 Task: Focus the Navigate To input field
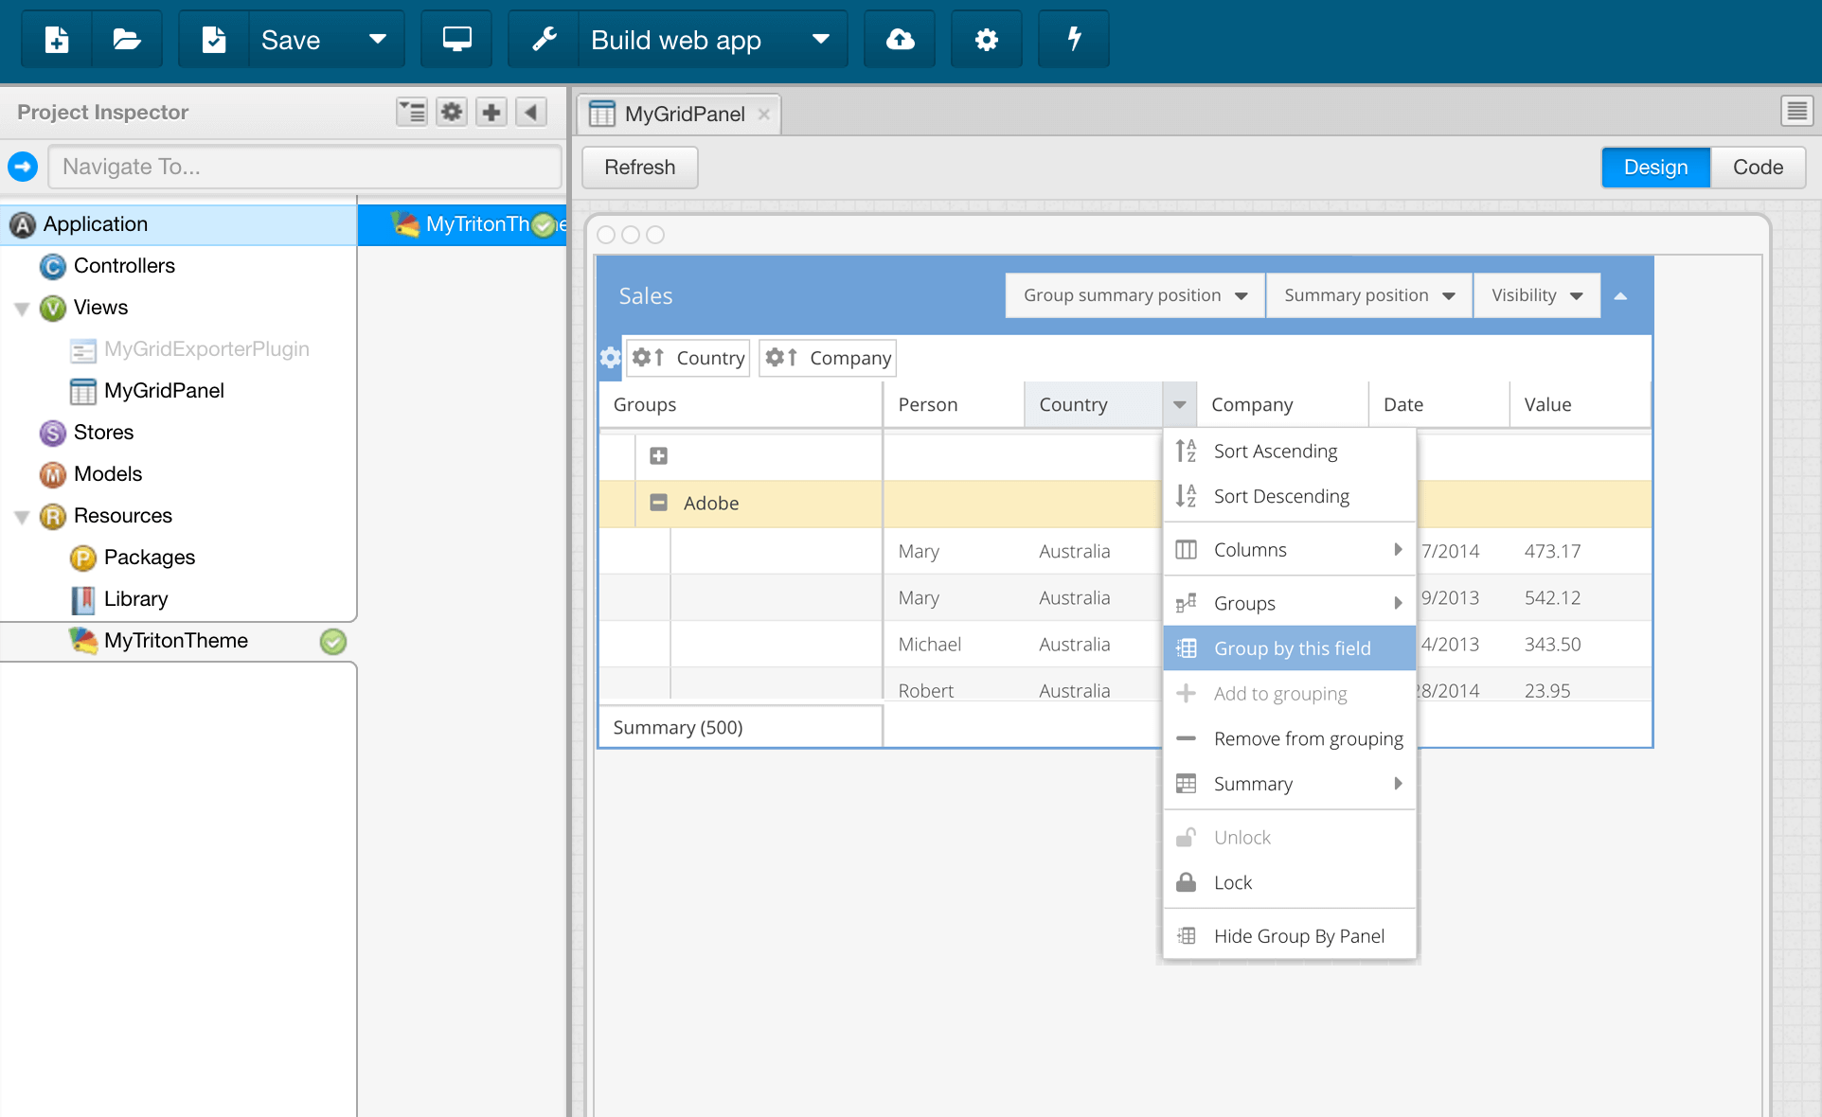(x=305, y=167)
